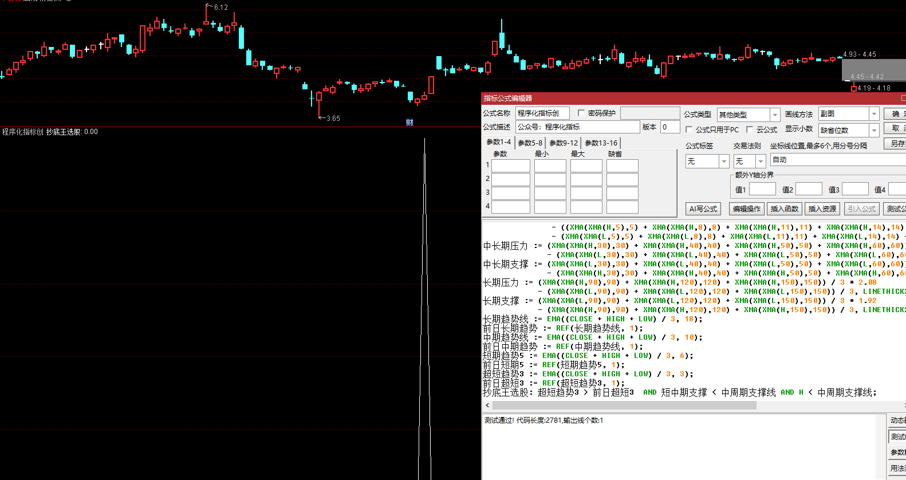The image size is (906, 480).
Task: Click the 编辑操作 button
Action: pos(746,209)
